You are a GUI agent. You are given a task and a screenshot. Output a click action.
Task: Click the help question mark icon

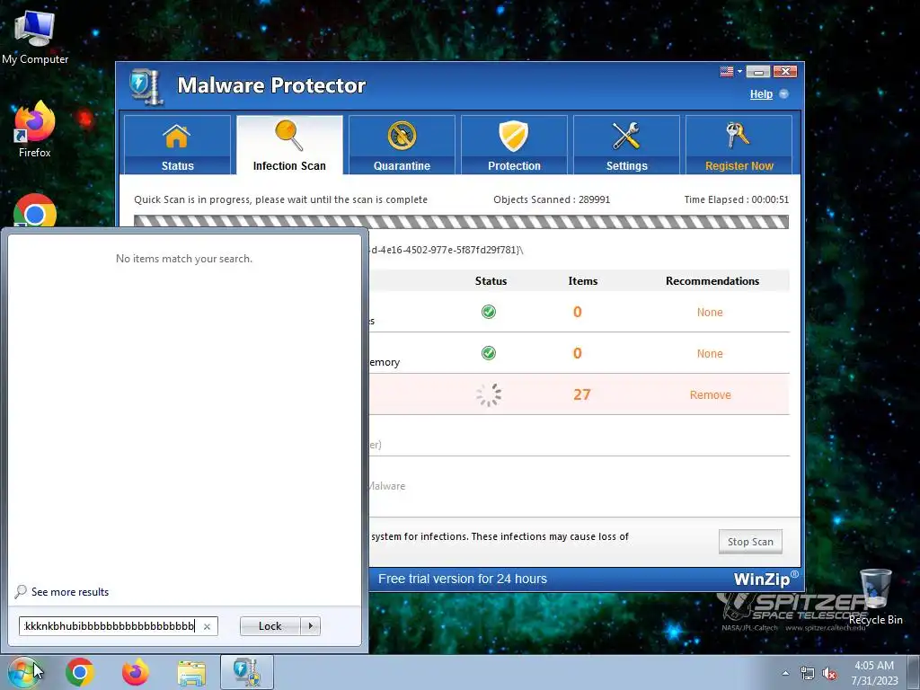click(x=783, y=93)
